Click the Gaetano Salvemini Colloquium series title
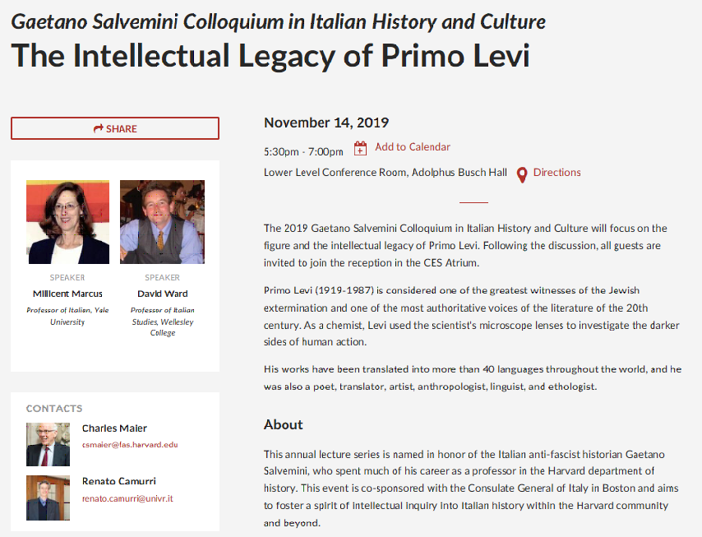The width and height of the screenshot is (702, 537). click(x=278, y=21)
